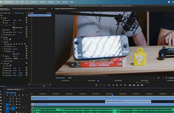This screenshot has width=174, height=113.
Task: Toggle the Uniform Scale checkbox
Action: 14,27
